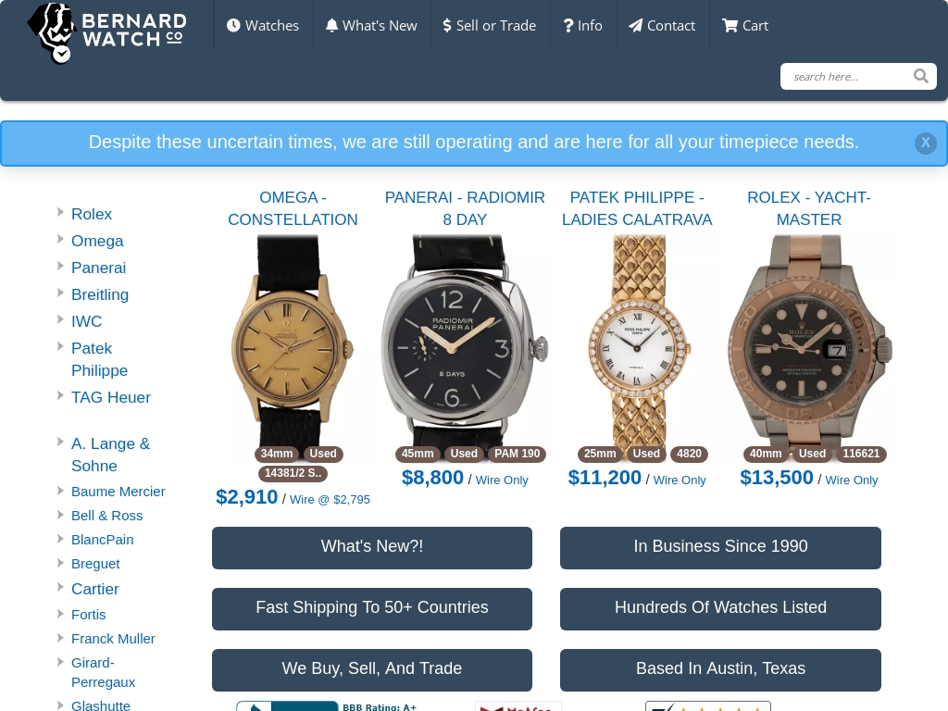The image size is (948, 711).
Task: Click the clock icon beside Watches
Action: [233, 25]
